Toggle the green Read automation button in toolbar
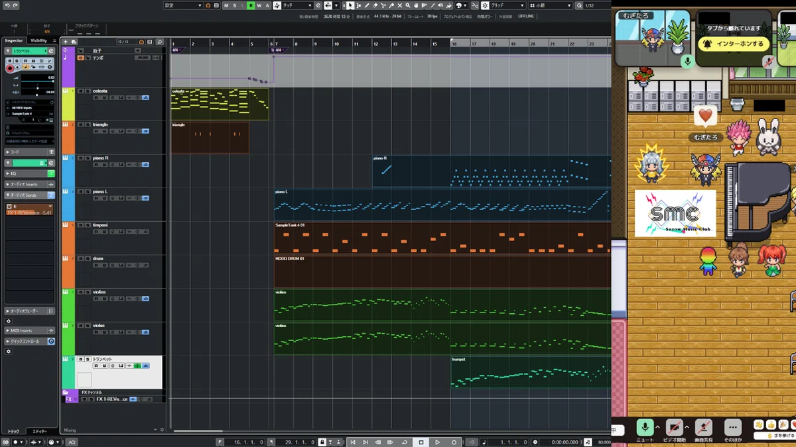 (251, 5)
